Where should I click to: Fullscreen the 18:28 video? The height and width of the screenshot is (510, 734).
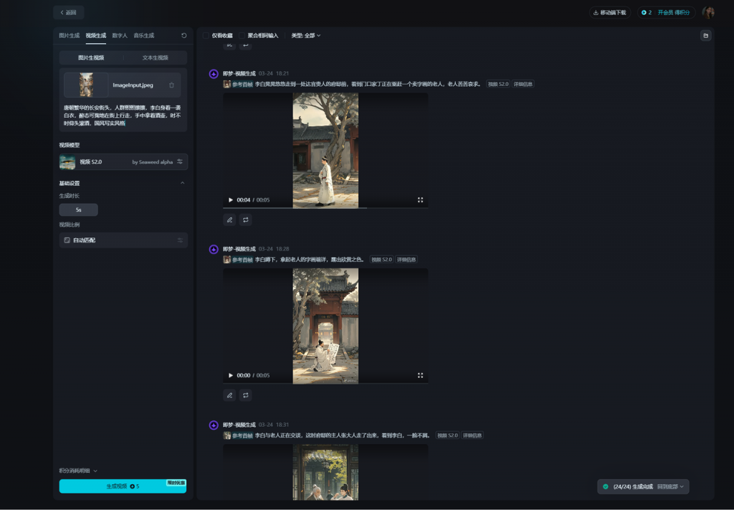coord(420,375)
